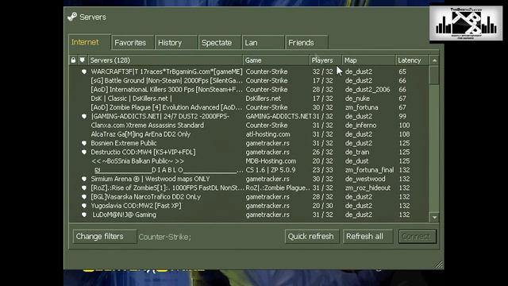This screenshot has height=286, width=508.
Task: Switch to the Spectate tab
Action: 220,42
